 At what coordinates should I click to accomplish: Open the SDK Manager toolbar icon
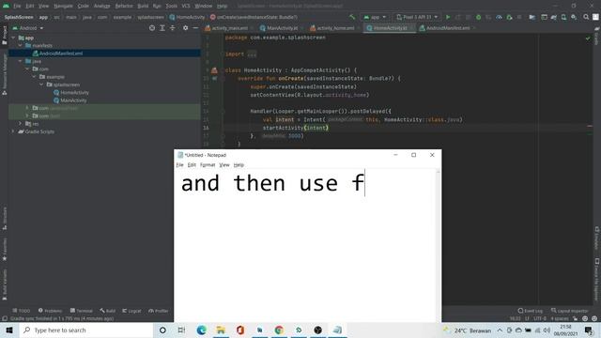(x=574, y=17)
